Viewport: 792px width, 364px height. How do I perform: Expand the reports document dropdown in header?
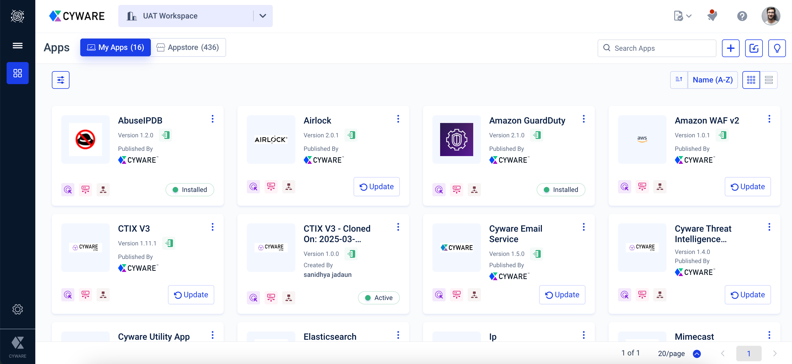(682, 16)
